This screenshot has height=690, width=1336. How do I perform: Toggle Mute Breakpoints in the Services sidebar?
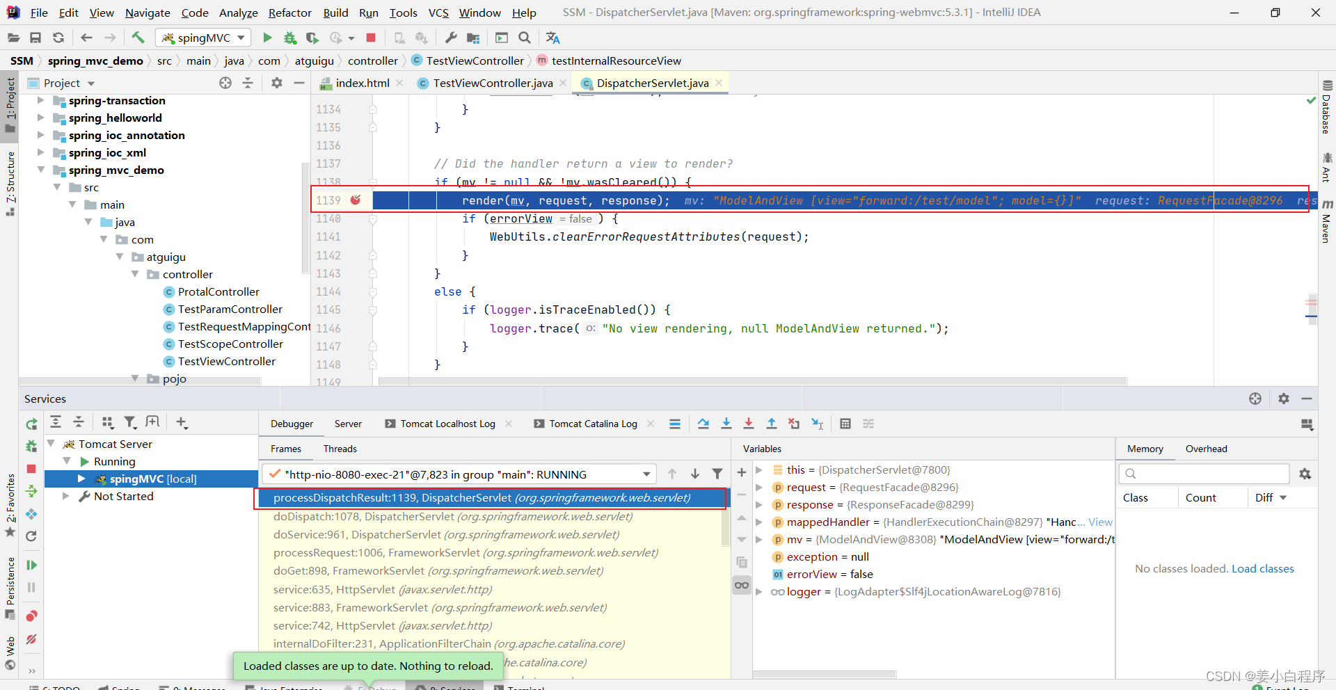[31, 639]
